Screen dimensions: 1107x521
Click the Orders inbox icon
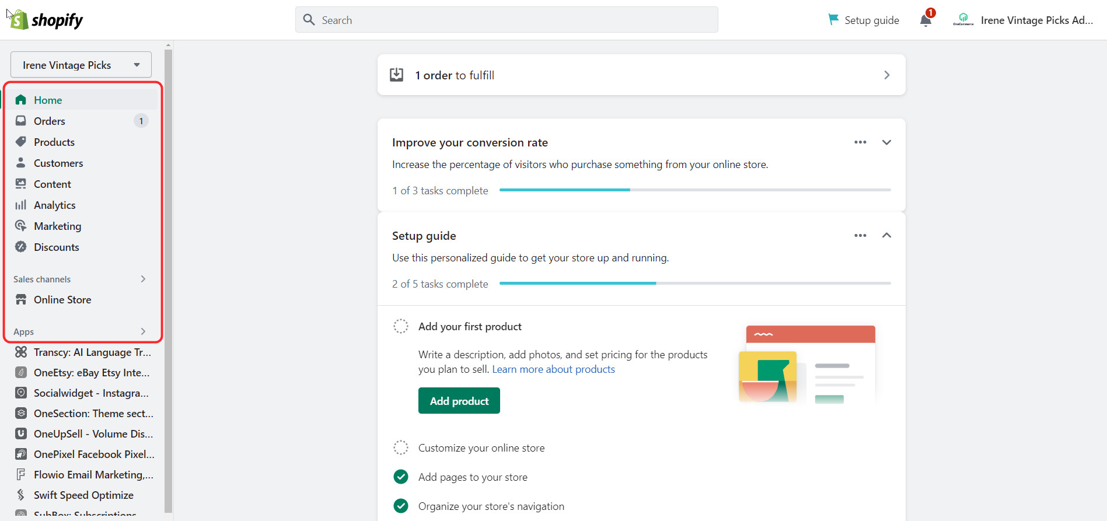21,121
